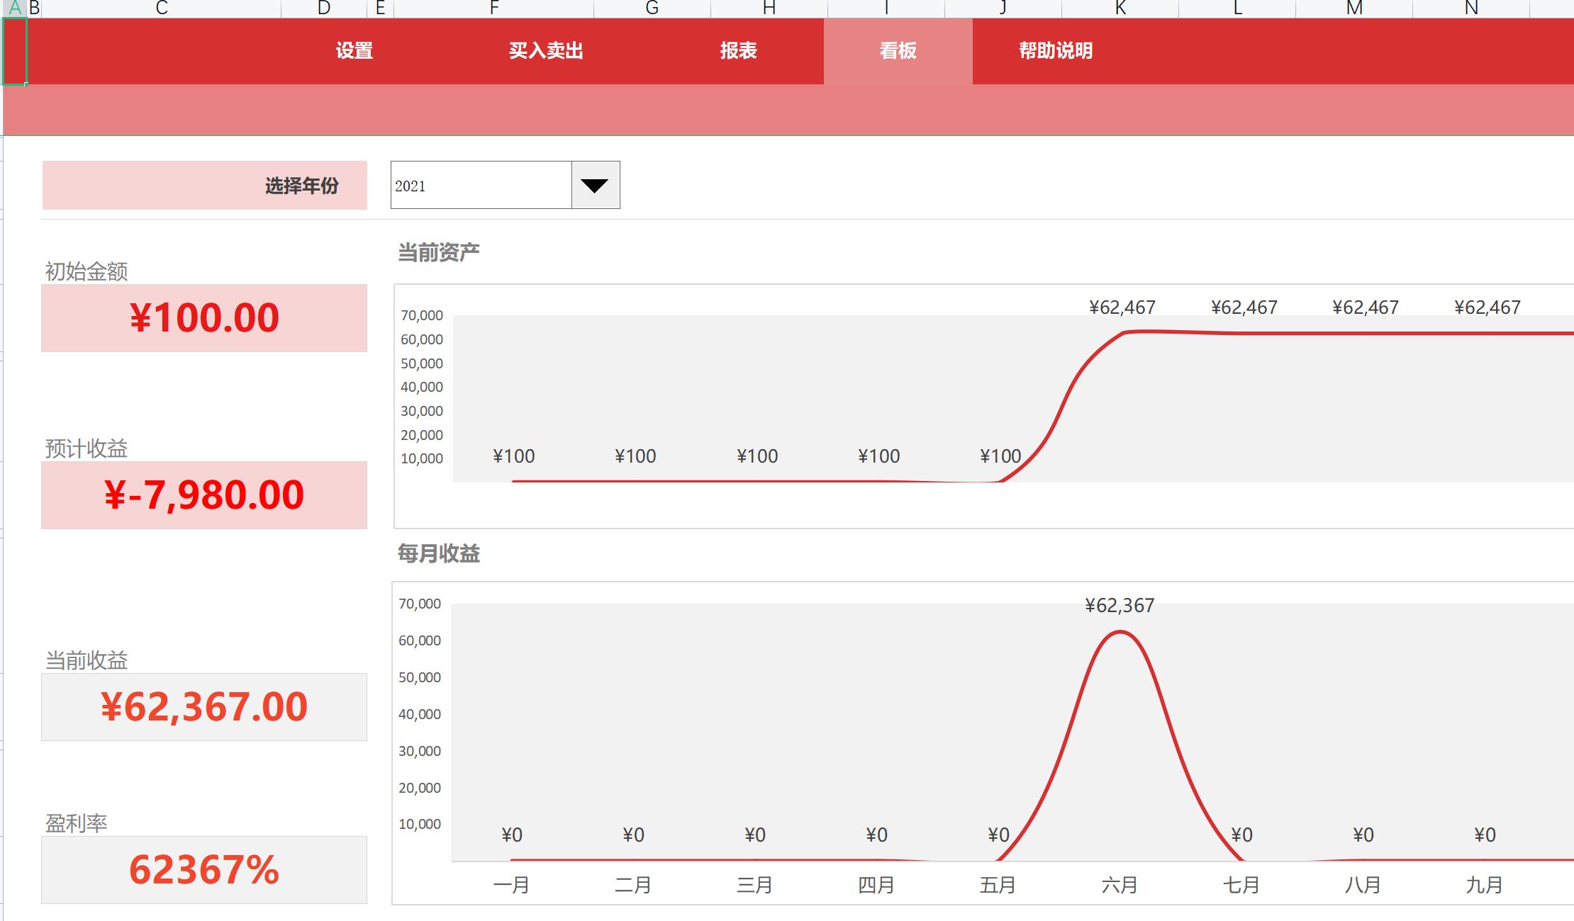Click the 预计收益 negative value ¥-7,980.00

tap(203, 494)
